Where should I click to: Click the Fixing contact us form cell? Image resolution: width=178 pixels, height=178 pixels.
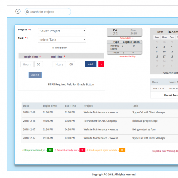[x=144, y=129]
